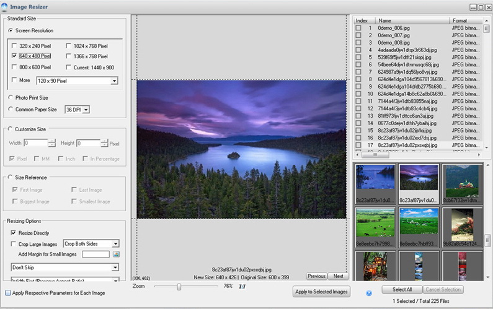Image resolution: width=493 pixels, height=309 pixels.
Task: Click the Zoom slider handle
Action: click(x=179, y=287)
